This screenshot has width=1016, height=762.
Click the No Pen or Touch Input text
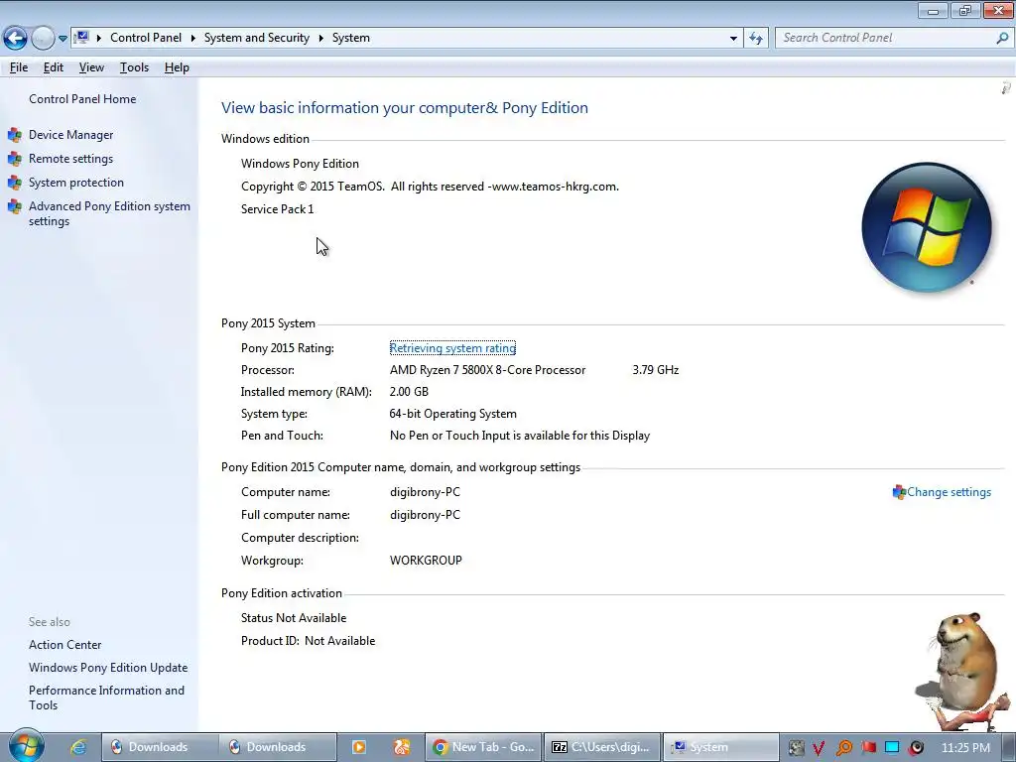click(x=520, y=436)
